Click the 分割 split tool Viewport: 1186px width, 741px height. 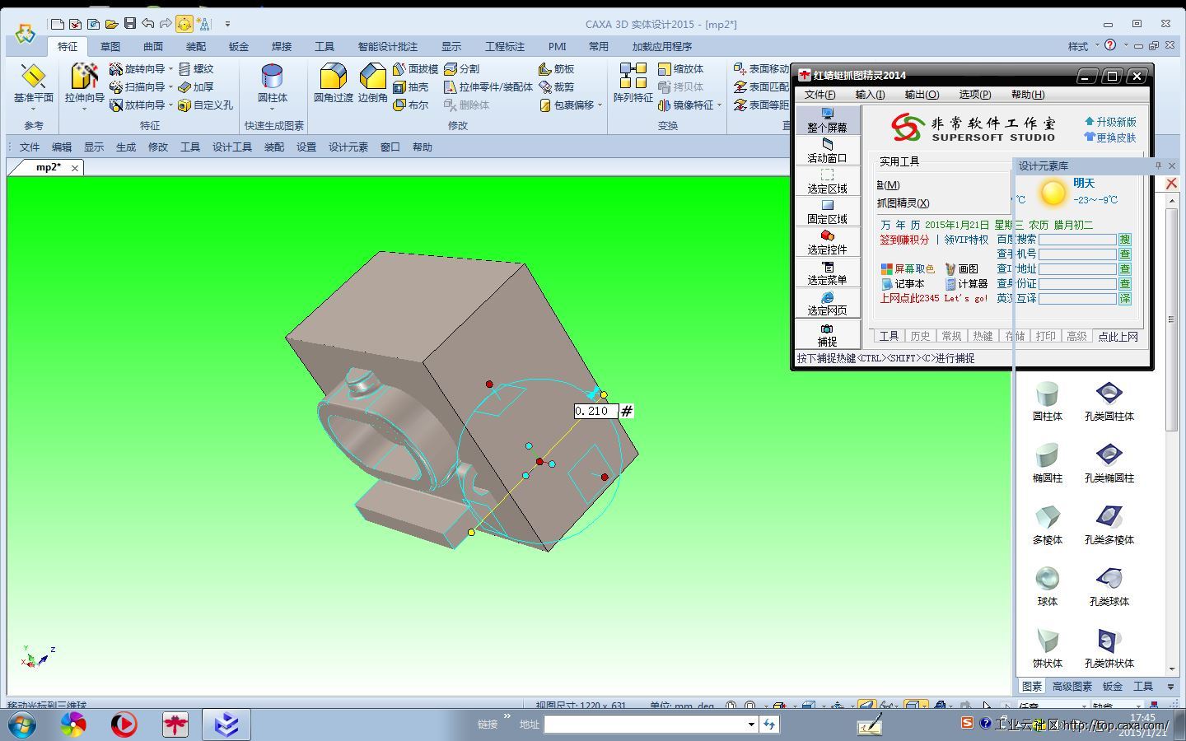pos(462,69)
